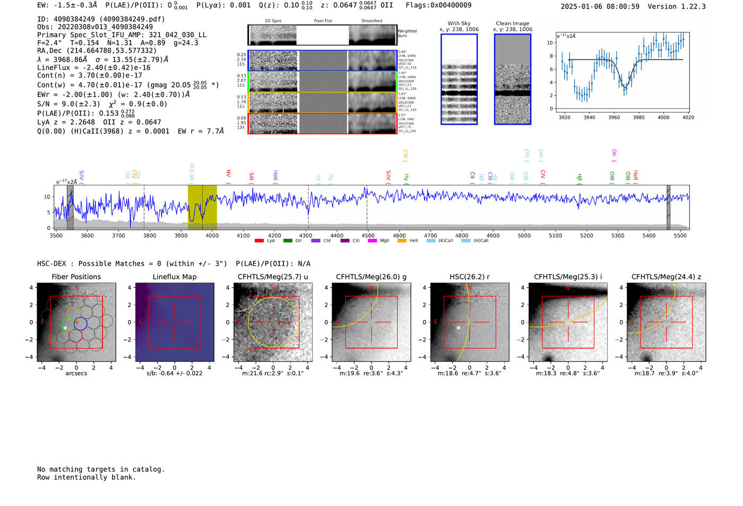Click the hatched gray band near 5460
Viewport: 743px width, 506px height.
coord(669,207)
